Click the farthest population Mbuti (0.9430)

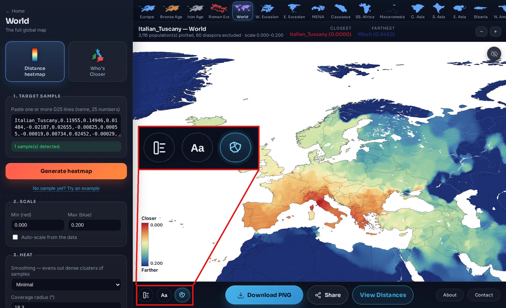376,34
